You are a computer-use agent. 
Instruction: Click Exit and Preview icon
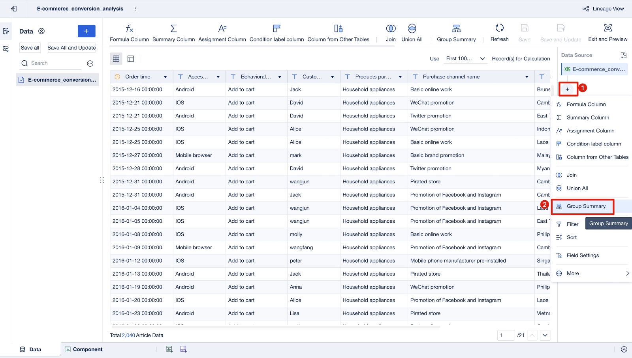click(608, 28)
